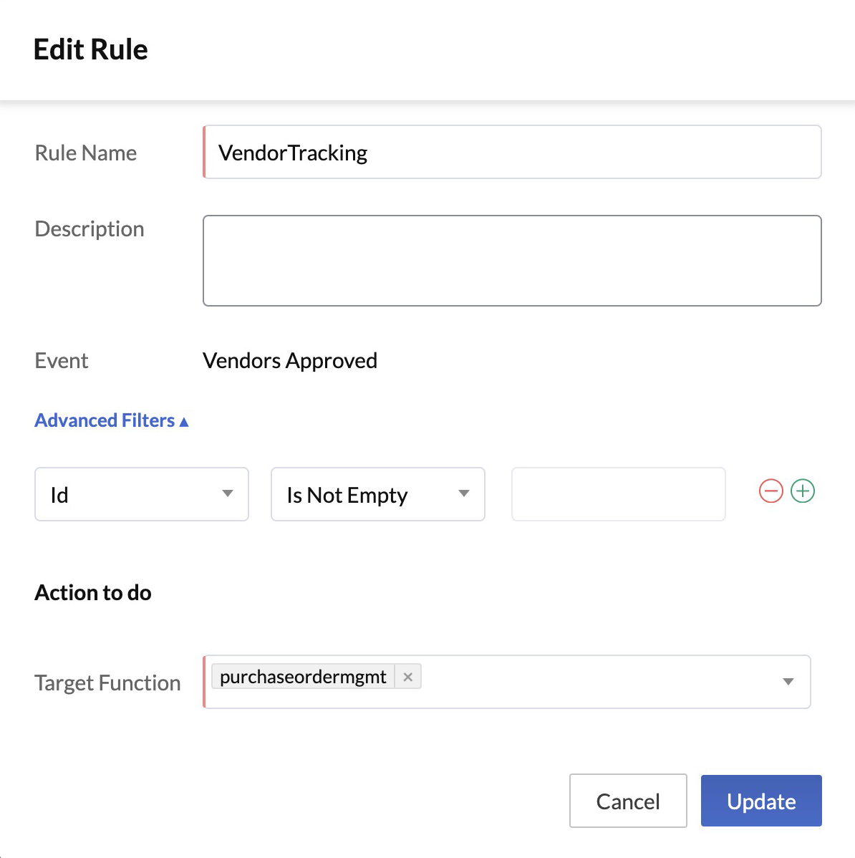Remove the filter row with minus icon

(x=771, y=491)
